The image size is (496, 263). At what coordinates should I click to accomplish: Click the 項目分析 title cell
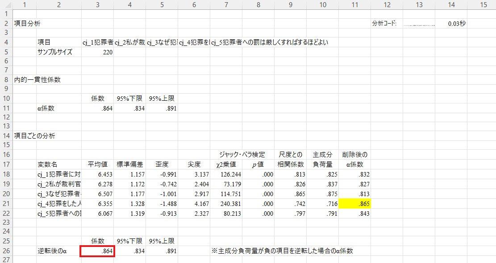click(27, 24)
